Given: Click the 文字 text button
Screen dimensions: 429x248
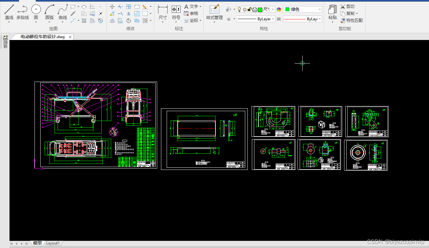Looking at the screenshot, I should pyautogui.click(x=191, y=6).
